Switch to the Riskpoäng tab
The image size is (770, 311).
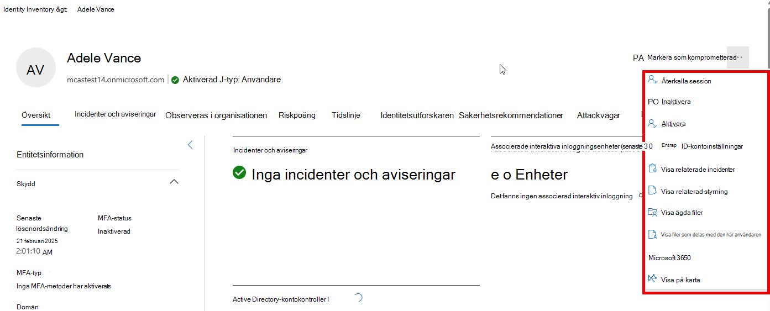pos(297,115)
